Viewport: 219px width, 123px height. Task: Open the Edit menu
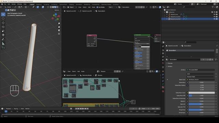point(9,4)
